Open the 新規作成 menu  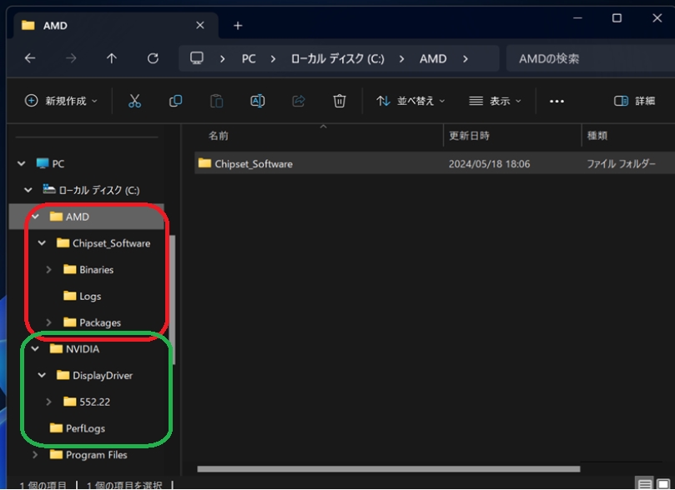(61, 101)
